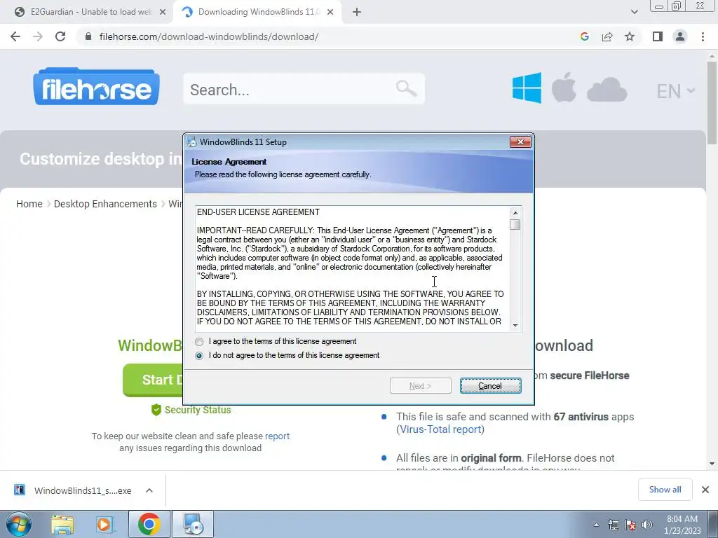718x538 pixels.
Task: Click the Start Download button
Action: click(153, 380)
